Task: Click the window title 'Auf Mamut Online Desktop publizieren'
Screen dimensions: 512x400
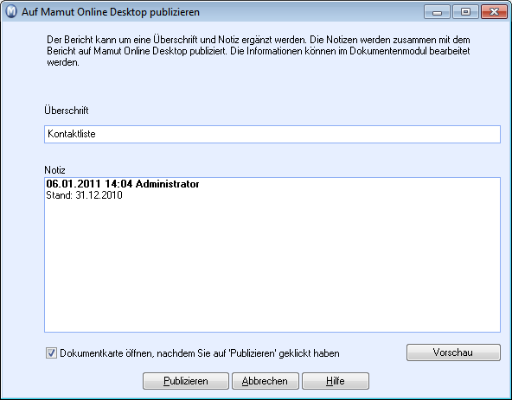Action: 111,12
